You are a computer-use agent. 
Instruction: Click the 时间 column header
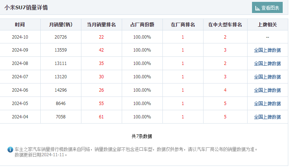20,24
